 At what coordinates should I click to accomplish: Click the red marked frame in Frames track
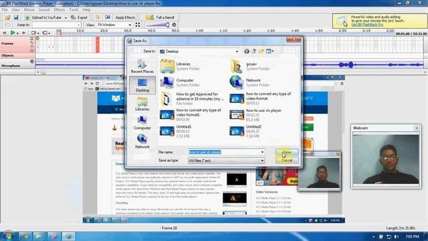click(98, 45)
